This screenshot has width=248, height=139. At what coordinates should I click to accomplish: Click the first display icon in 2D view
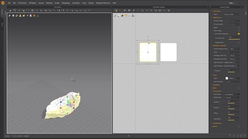coord(115,15)
